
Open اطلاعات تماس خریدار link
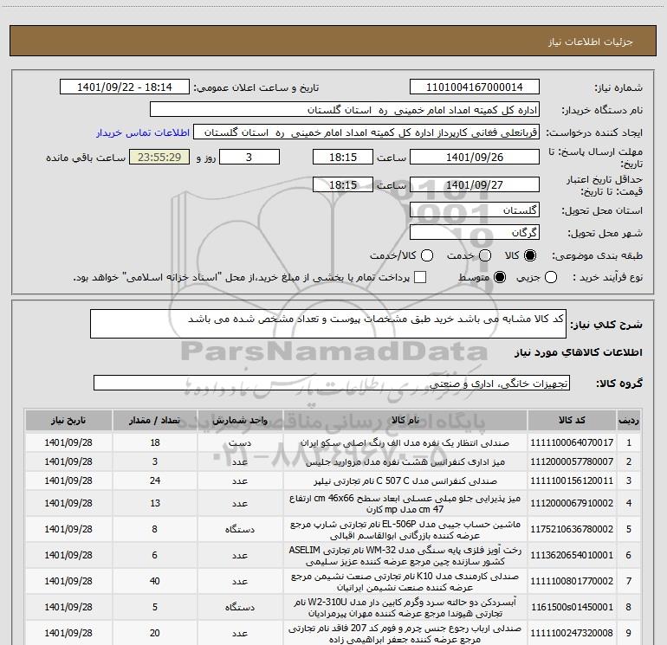[x=143, y=132]
